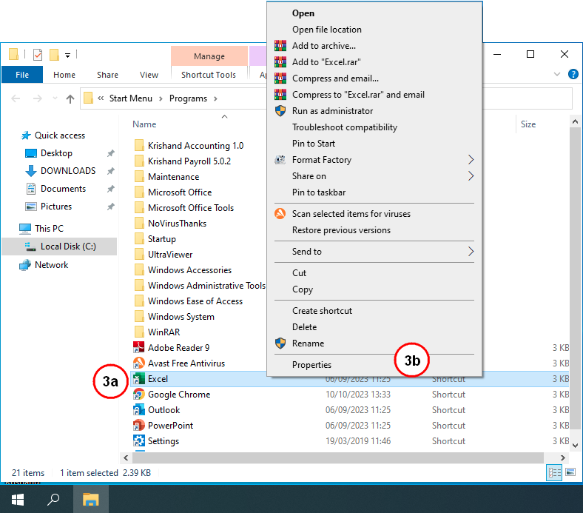Click the vertical scrollbar up arrow
Viewport: 583px width, 513px height.
click(x=575, y=121)
